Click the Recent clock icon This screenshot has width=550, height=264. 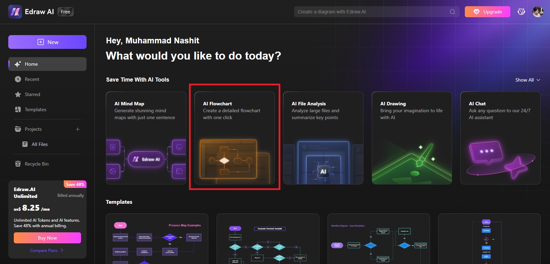(18, 79)
